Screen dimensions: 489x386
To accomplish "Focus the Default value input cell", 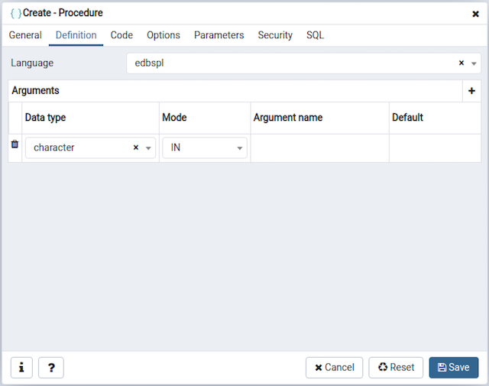I will pos(435,148).
